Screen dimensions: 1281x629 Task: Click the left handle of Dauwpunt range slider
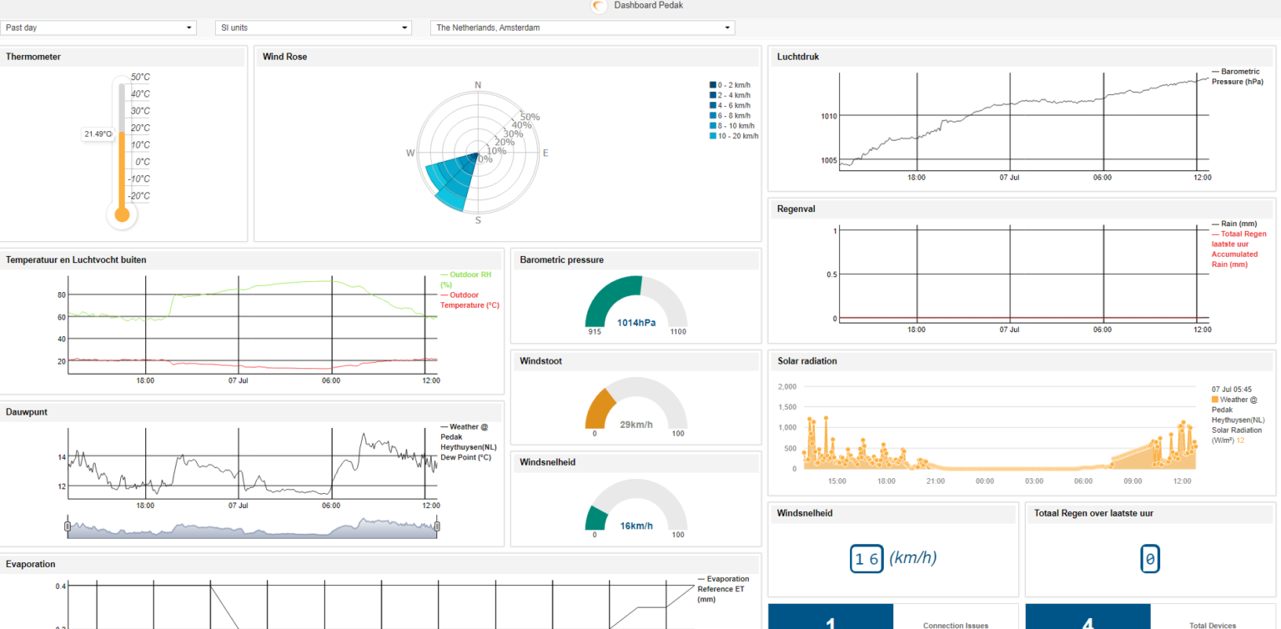tap(68, 526)
